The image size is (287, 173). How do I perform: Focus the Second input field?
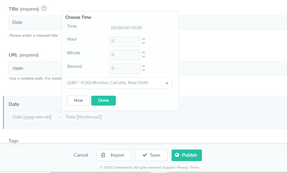pos(125,69)
